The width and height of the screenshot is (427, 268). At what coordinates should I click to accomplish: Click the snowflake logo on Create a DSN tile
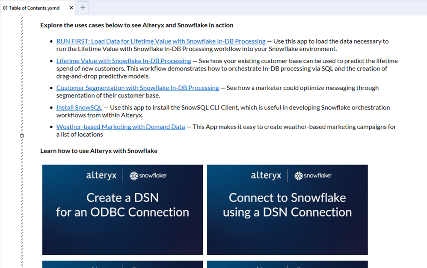click(148, 176)
